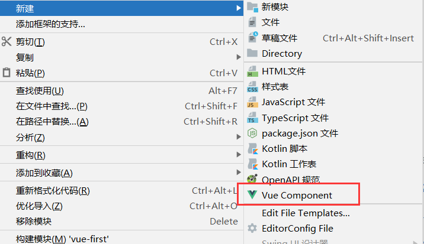Expand the 添加到收藏 submenu arrow
This screenshot has width=424, height=244.
(x=238, y=173)
